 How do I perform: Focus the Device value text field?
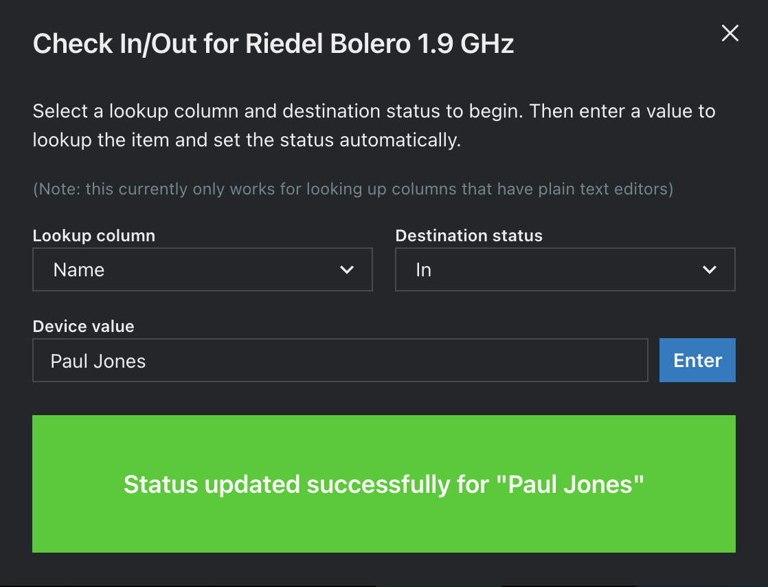pyautogui.click(x=340, y=360)
